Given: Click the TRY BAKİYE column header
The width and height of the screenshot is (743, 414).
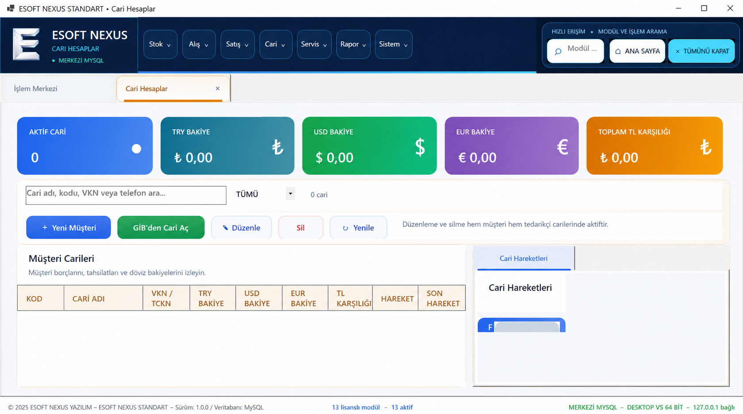Looking at the screenshot, I should [213, 299].
